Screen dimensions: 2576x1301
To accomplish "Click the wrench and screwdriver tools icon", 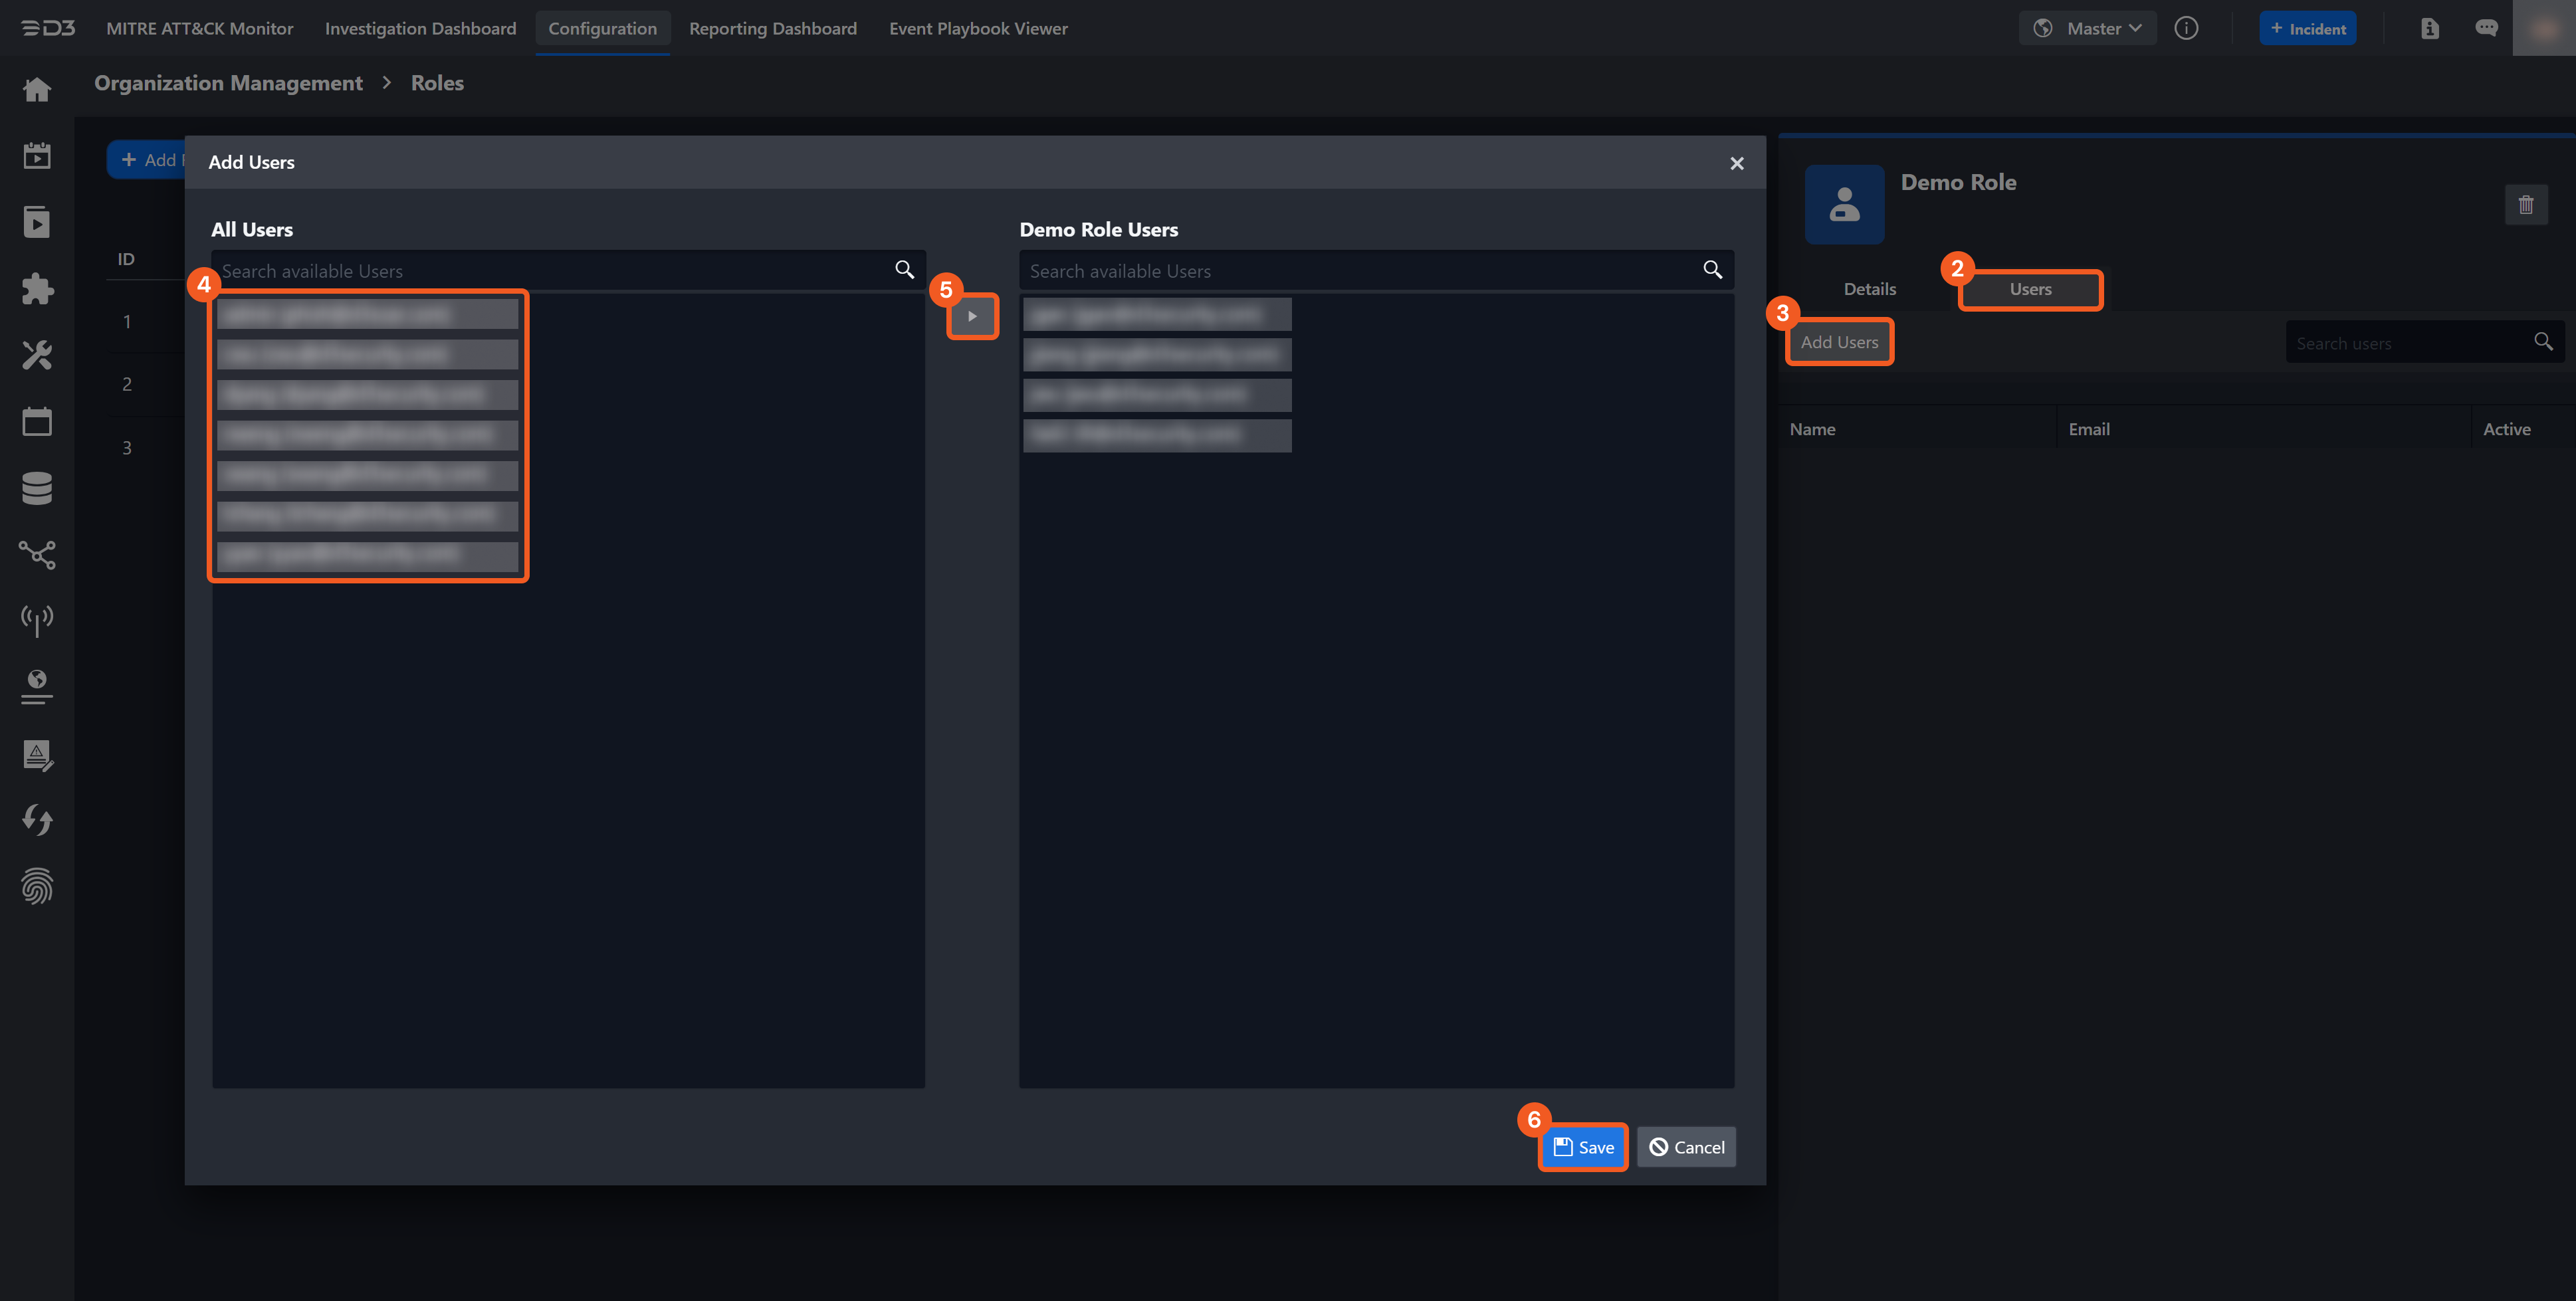I will (37, 355).
